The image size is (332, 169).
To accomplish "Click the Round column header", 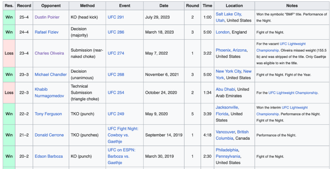I will coord(193,6).
